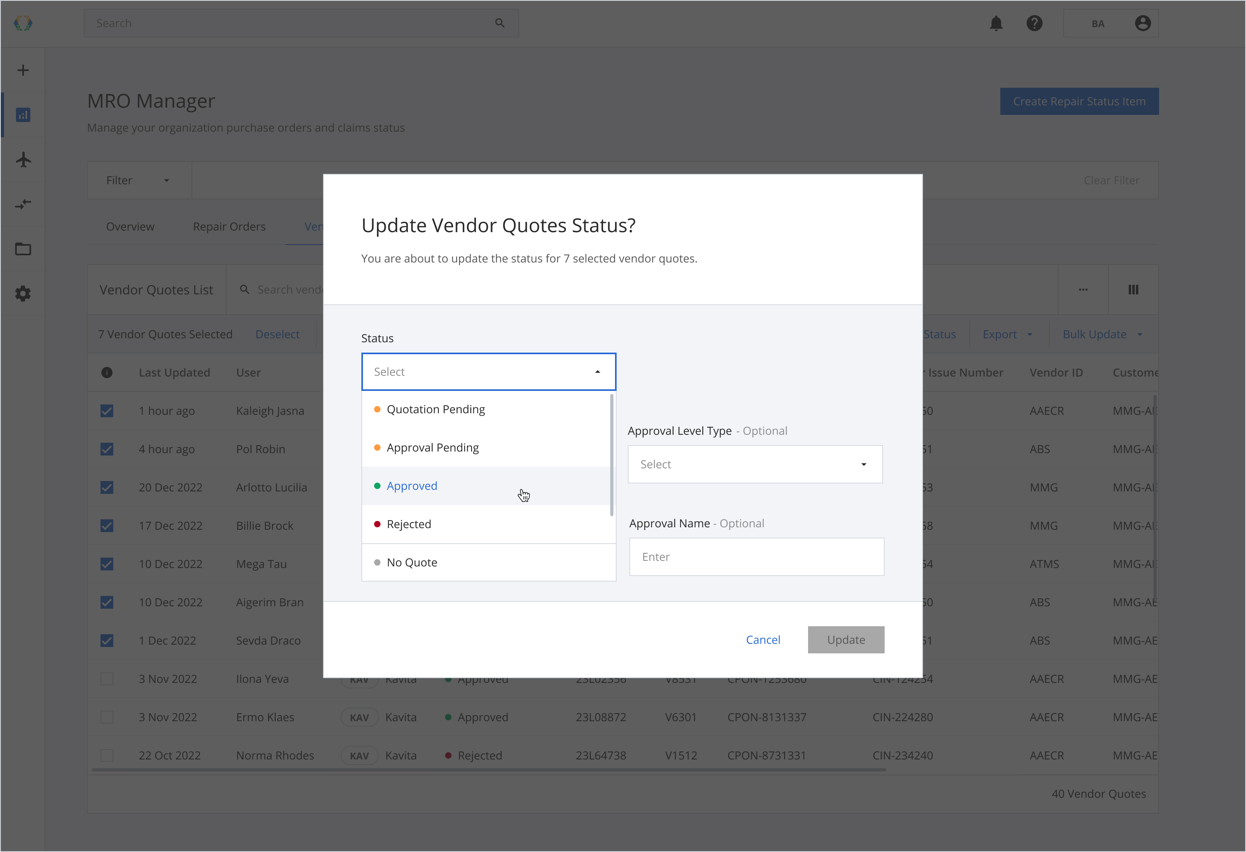Click the Update button
This screenshot has height=852, width=1246.
click(846, 640)
